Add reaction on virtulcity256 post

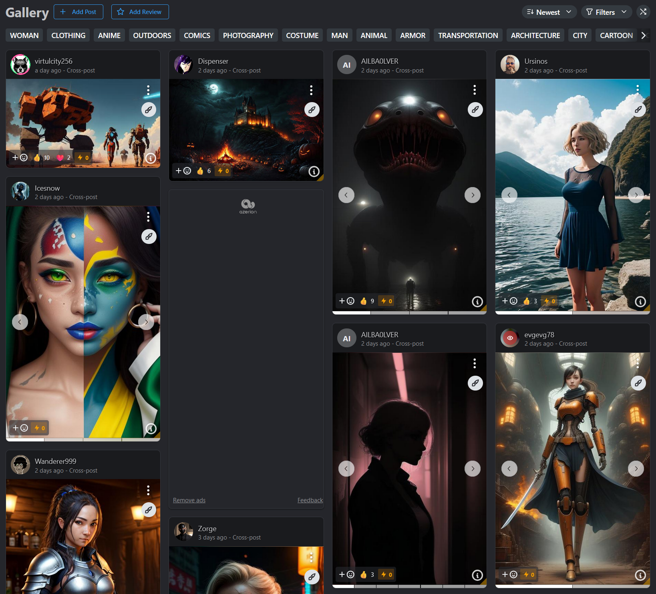coord(20,157)
